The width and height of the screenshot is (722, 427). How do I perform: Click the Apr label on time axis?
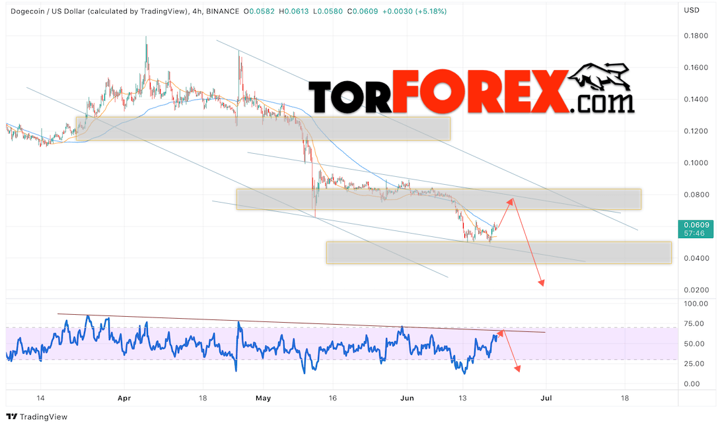(x=124, y=398)
